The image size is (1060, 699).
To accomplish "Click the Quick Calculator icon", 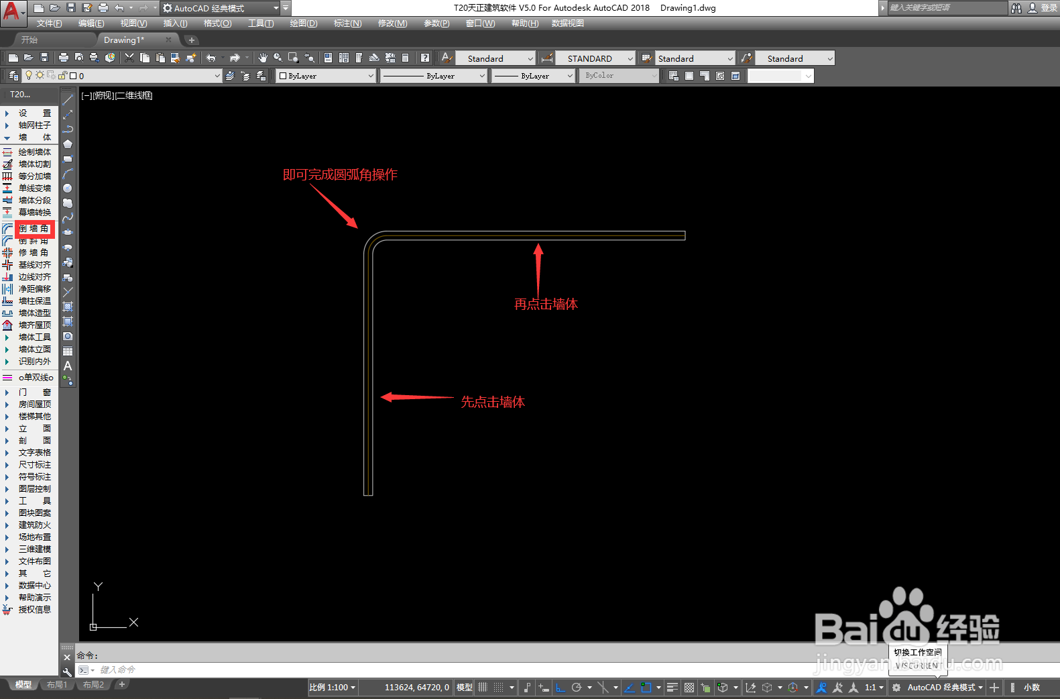I will (x=406, y=58).
